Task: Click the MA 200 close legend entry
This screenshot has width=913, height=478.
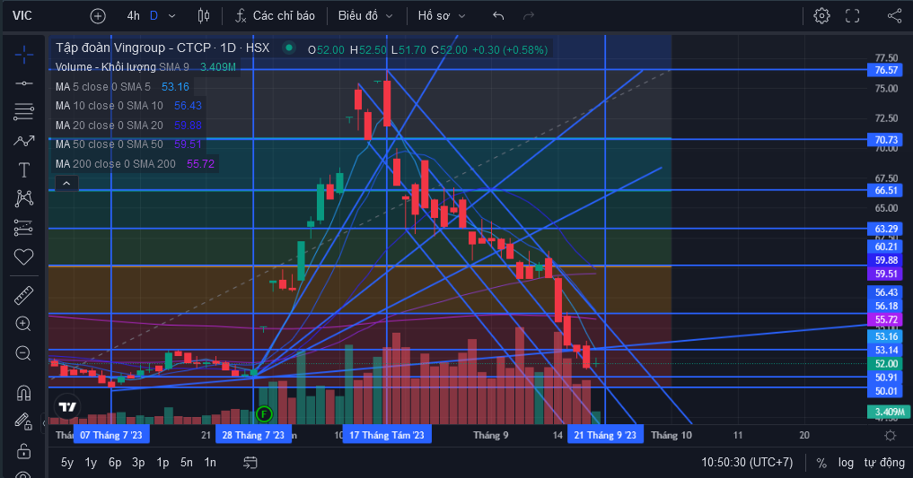Action: [x=135, y=164]
